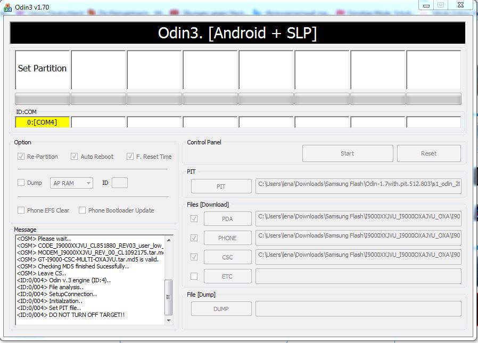Toggle the CSC file checkbox
478x343 pixels.
(x=194, y=257)
